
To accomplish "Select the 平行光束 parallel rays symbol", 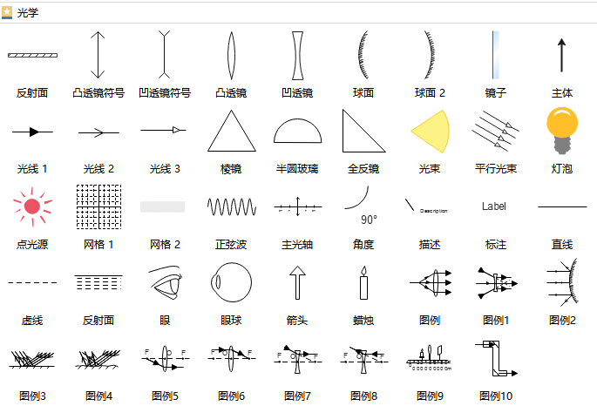I will (495, 131).
